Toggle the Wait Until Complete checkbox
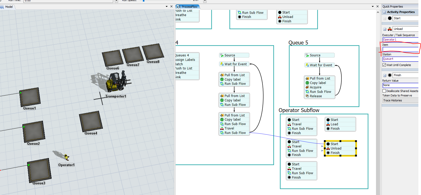 pyautogui.click(x=384, y=65)
